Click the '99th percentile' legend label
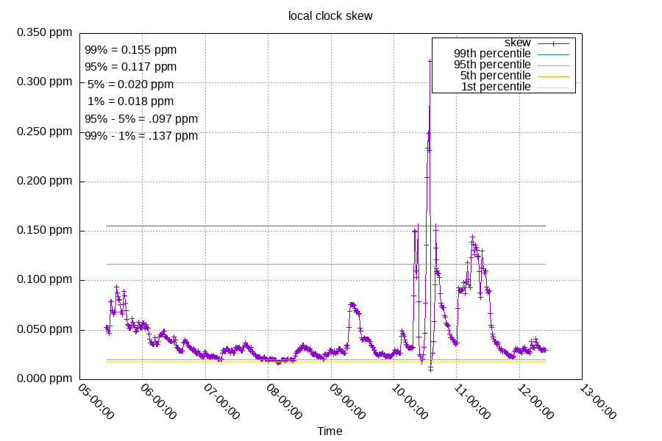Screen dimensions: 662x441 492,54
